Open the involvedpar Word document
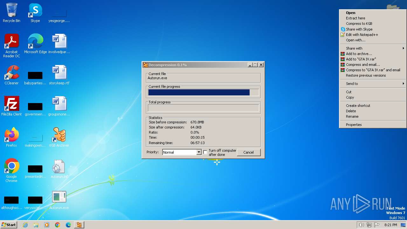This screenshot has height=229, width=407. [x=59, y=44]
